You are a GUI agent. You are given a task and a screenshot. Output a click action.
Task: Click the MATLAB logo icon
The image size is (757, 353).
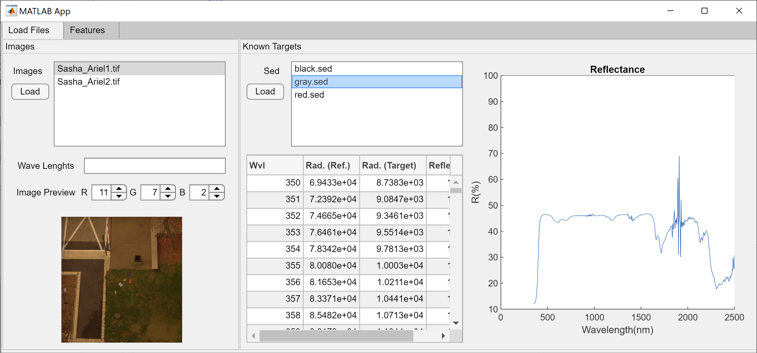point(11,11)
